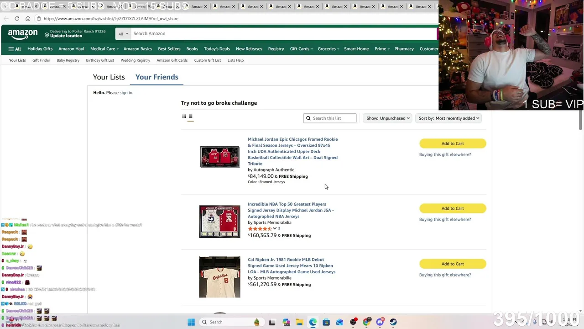Image resolution: width=584 pixels, height=329 pixels.
Task: Open the OBS icon in taskbar
Action: [x=353, y=322]
